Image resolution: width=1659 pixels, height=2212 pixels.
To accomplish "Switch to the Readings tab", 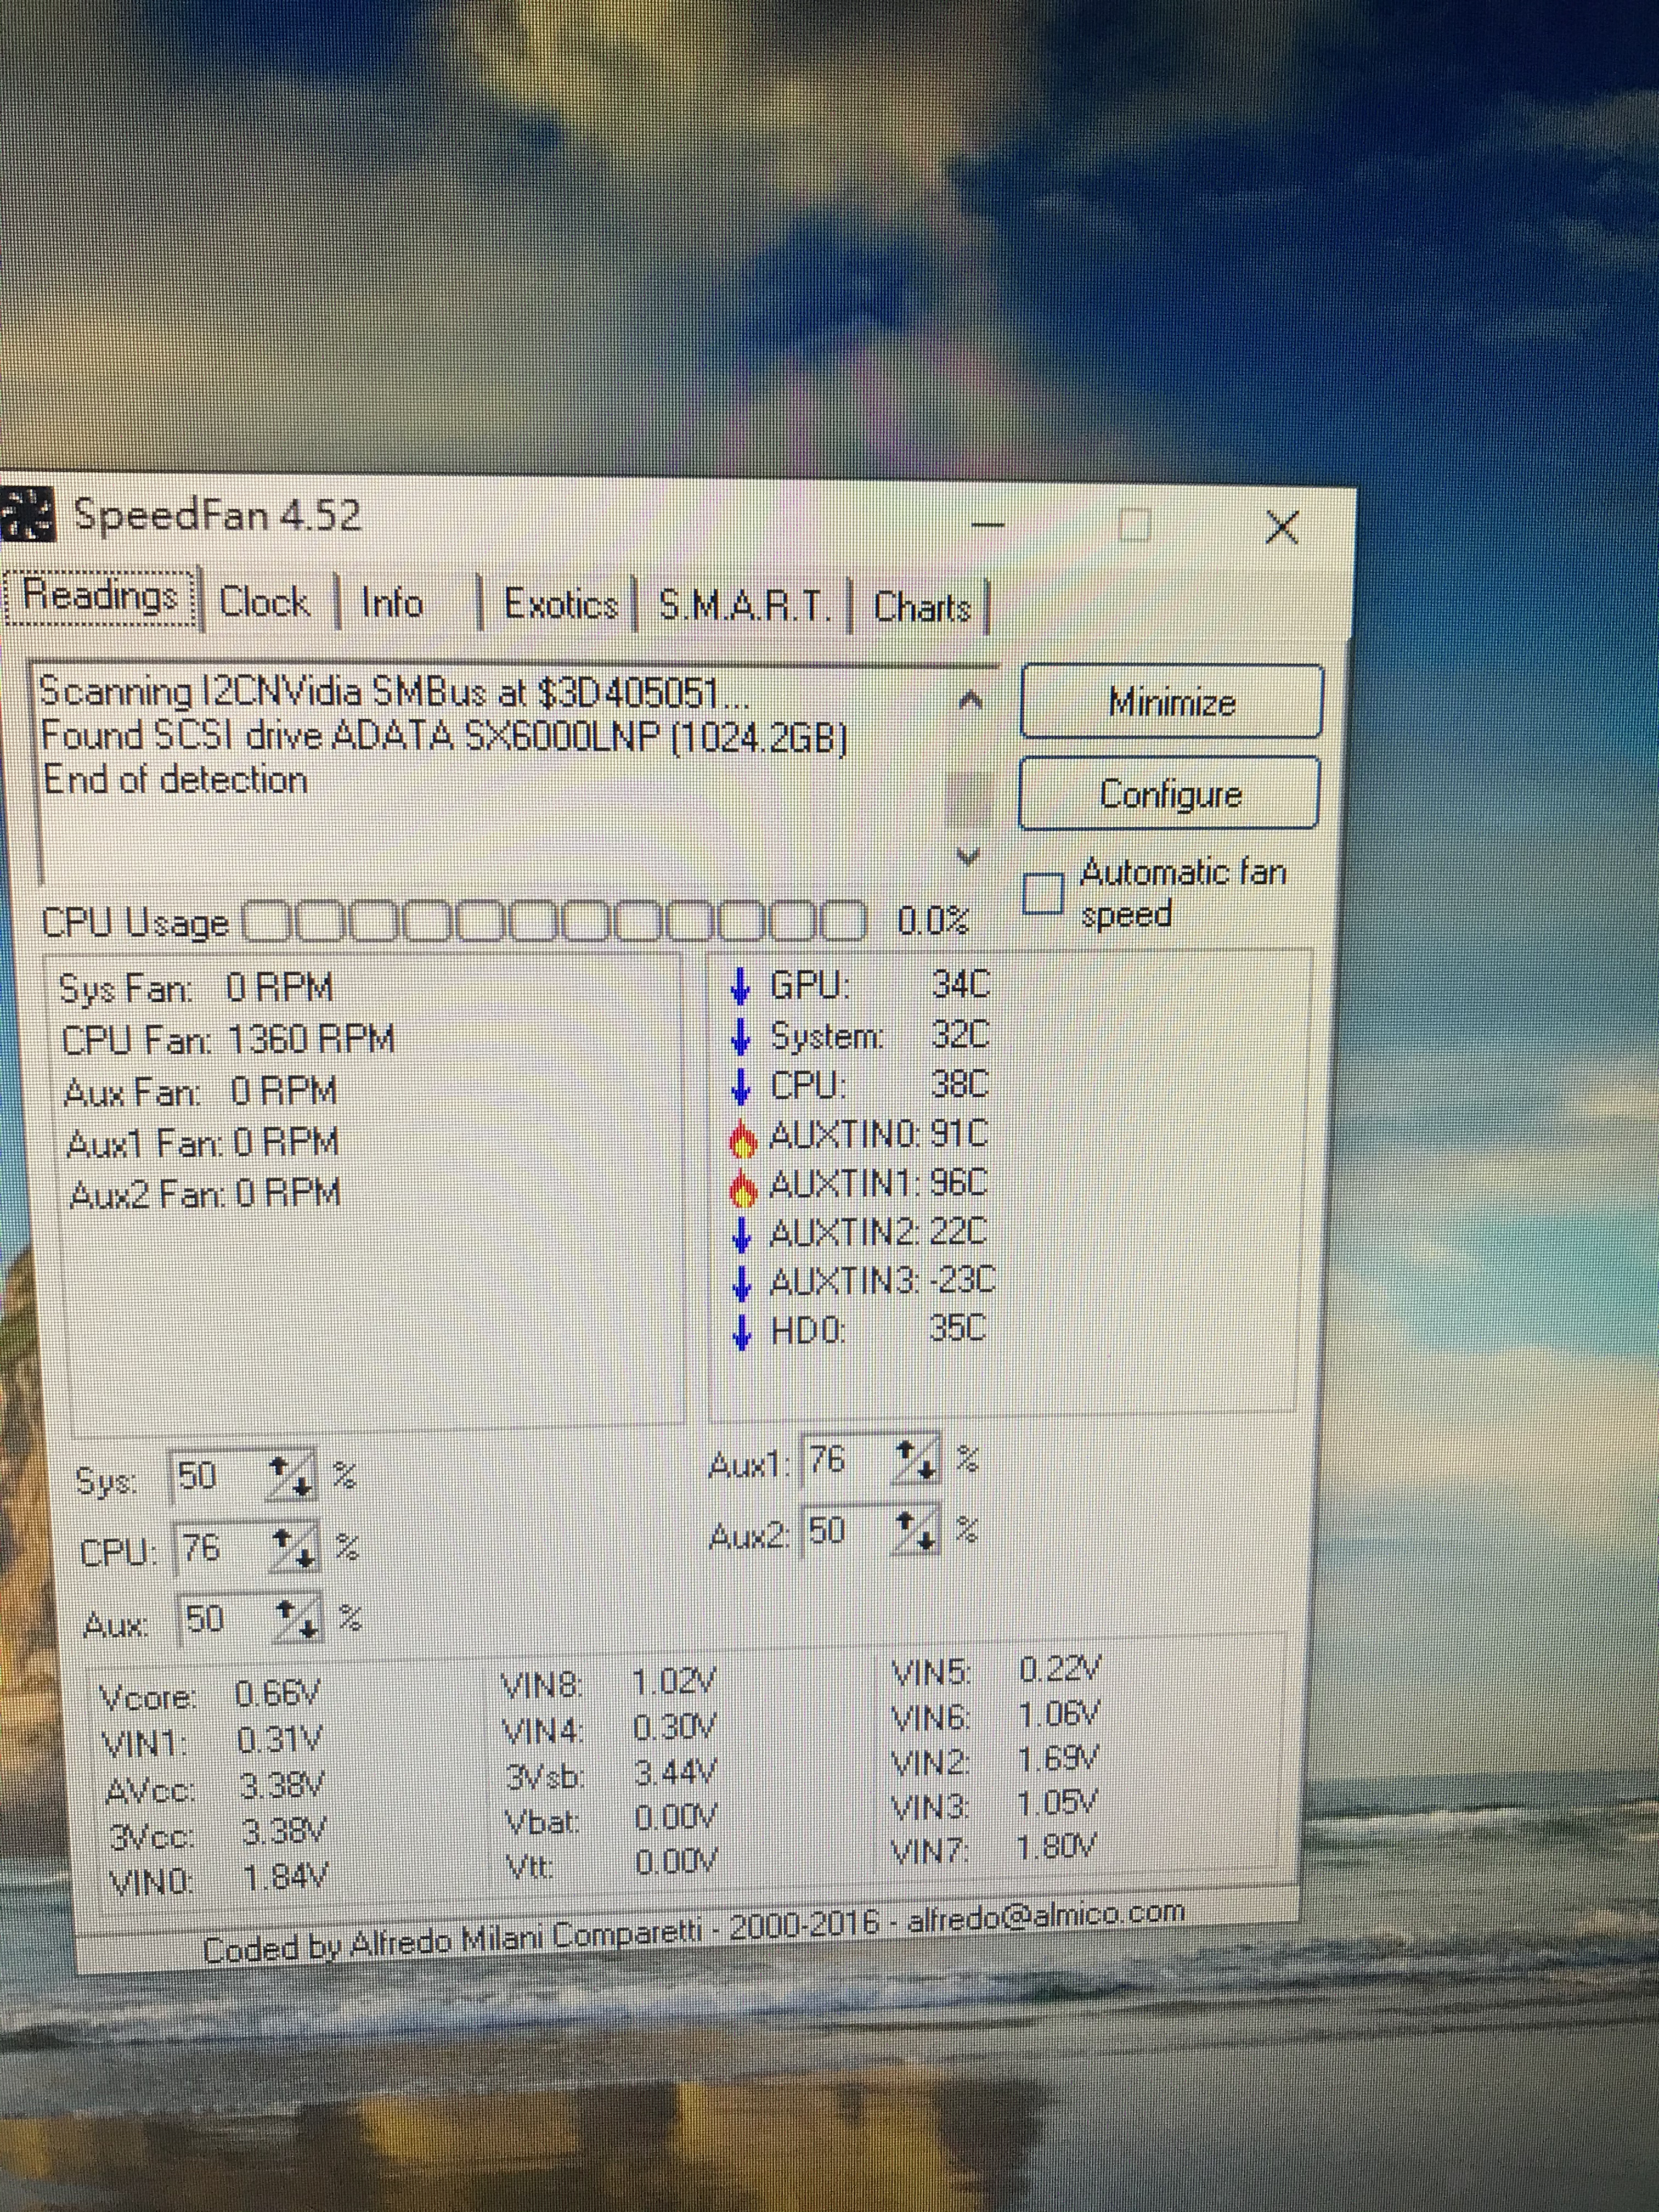I will point(101,597).
